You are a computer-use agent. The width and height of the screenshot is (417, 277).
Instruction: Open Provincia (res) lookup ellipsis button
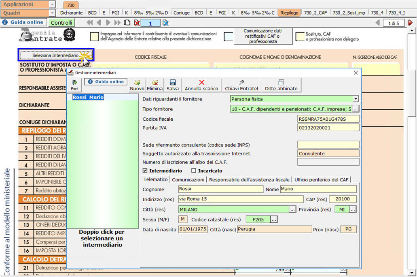pos(353,209)
